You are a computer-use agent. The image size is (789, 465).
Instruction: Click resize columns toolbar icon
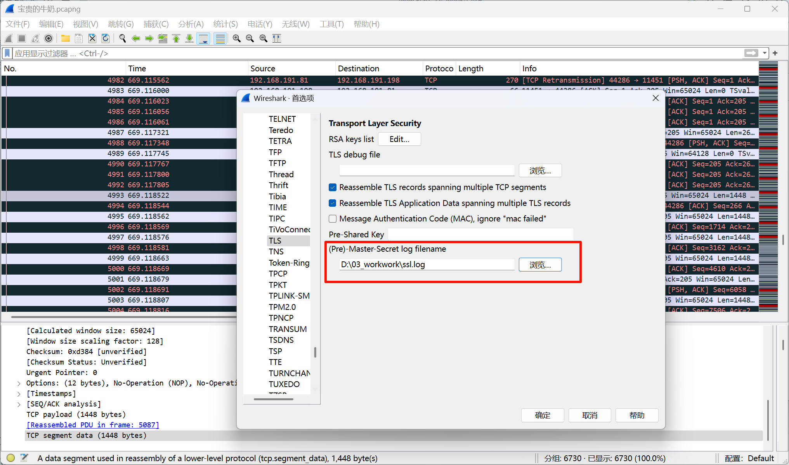277,38
